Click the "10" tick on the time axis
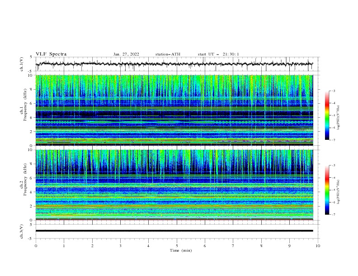Image resolution: width=358 pixels, height=276 pixels. point(318,246)
